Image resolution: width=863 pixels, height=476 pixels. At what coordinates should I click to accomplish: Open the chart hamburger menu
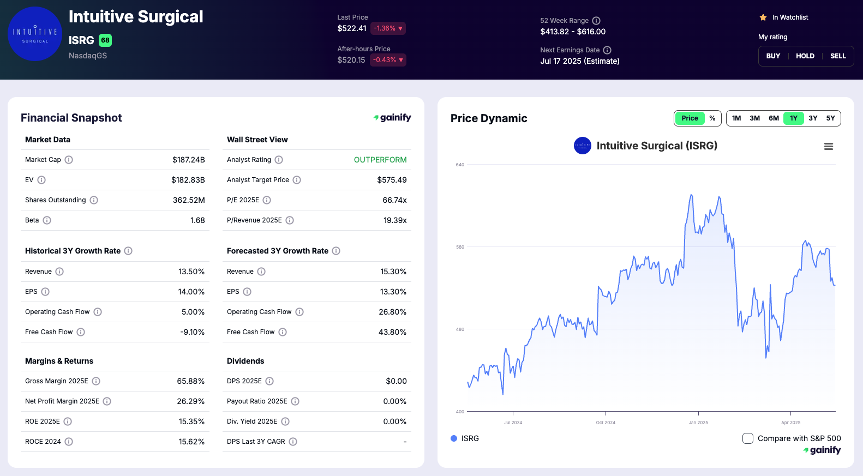tap(829, 146)
